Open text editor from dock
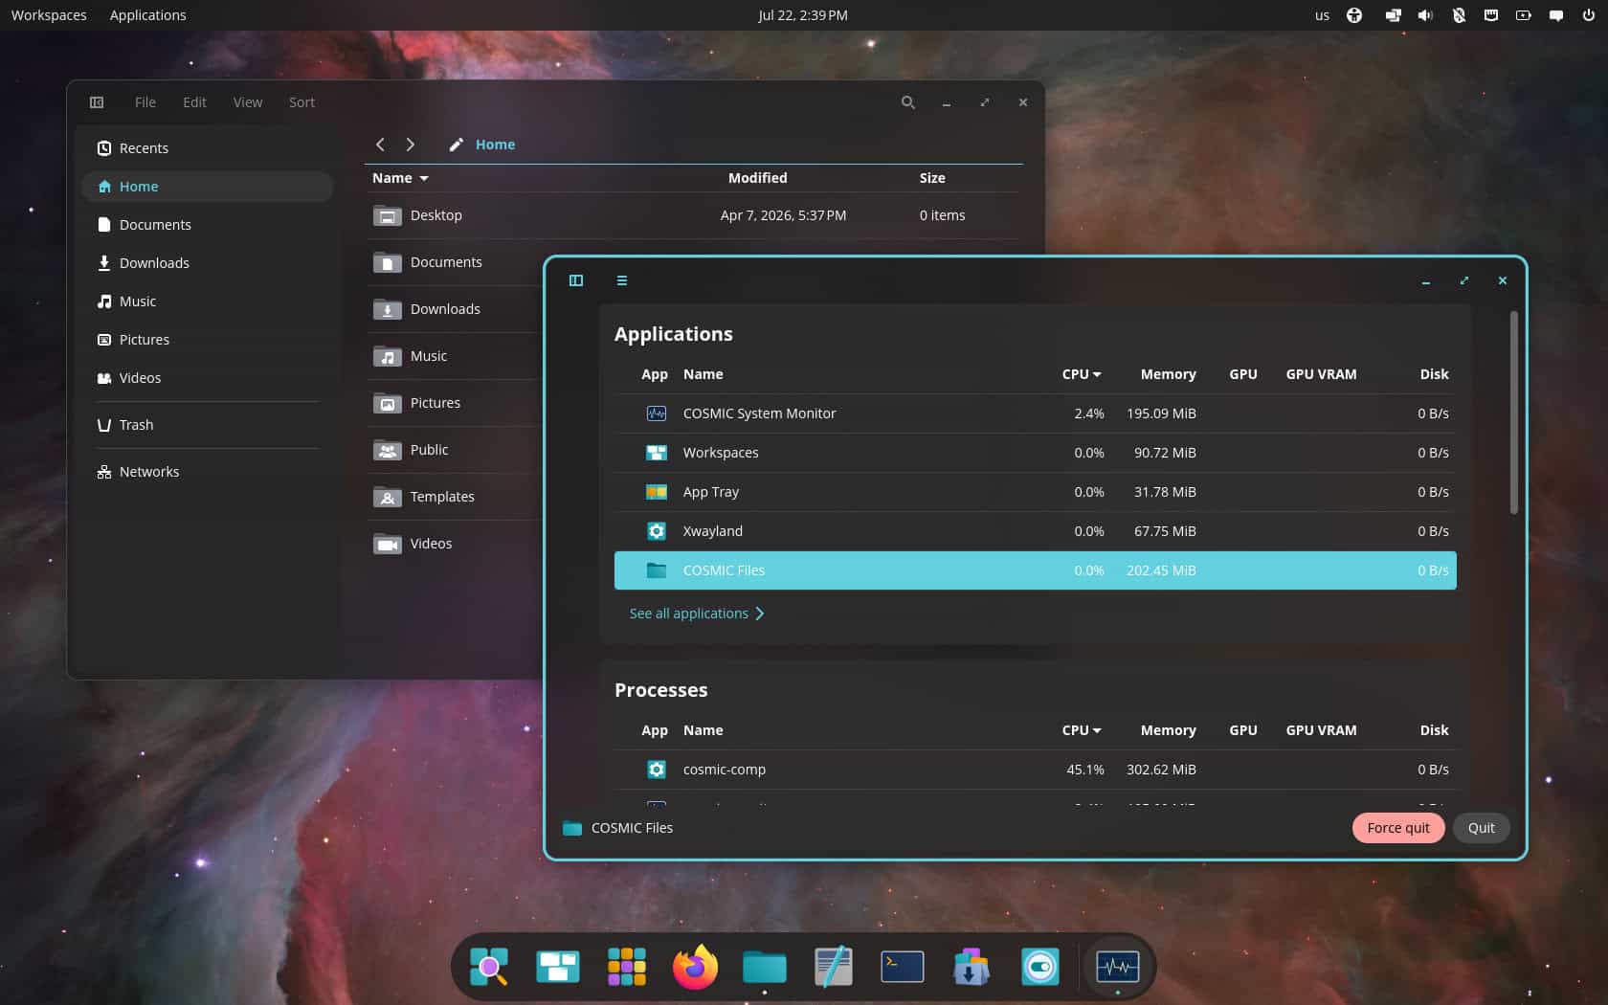Image resolution: width=1608 pixels, height=1005 pixels. point(834,967)
